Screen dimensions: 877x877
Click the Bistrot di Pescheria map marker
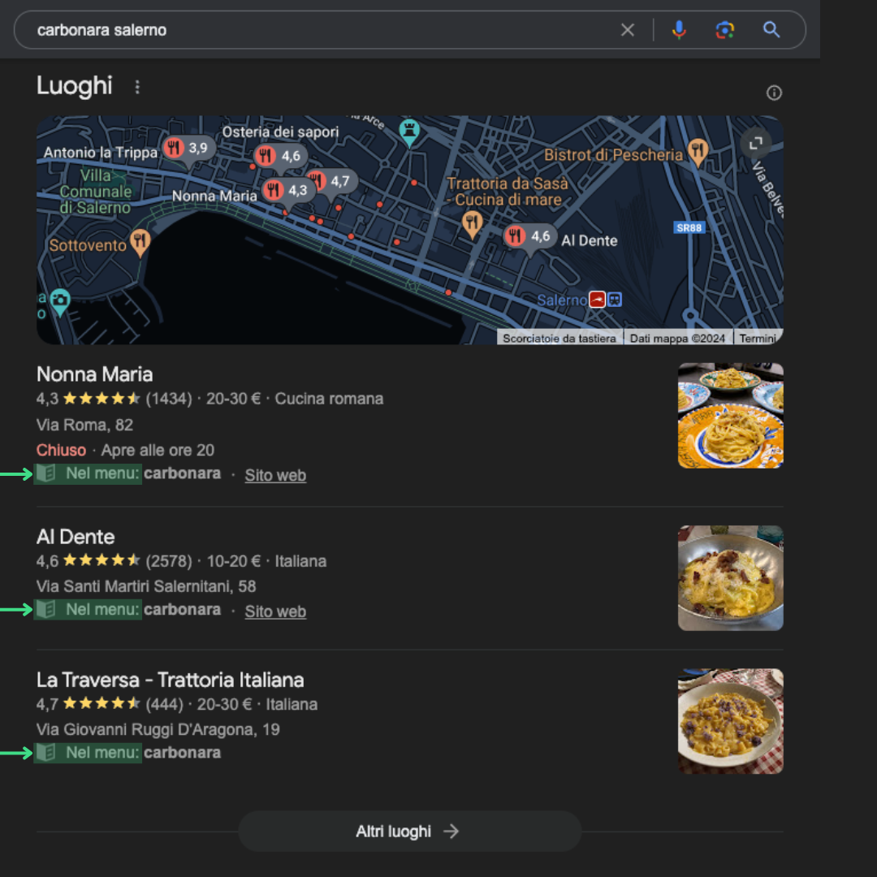[x=698, y=152]
